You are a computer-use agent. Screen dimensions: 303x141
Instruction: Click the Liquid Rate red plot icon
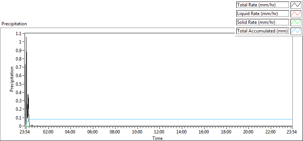tap(296, 13)
